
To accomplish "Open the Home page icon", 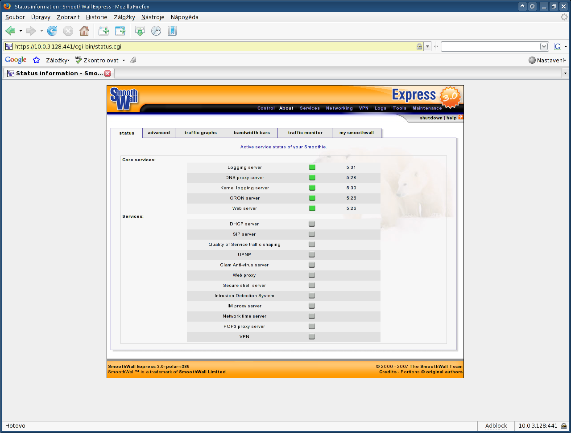I will [84, 31].
